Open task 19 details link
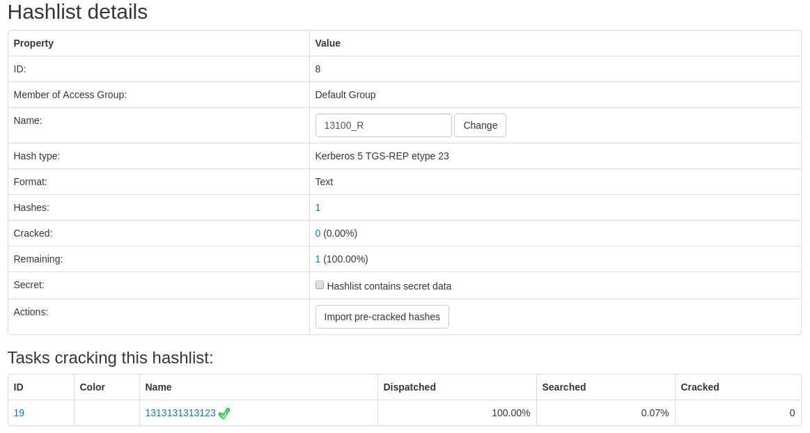 (19, 413)
